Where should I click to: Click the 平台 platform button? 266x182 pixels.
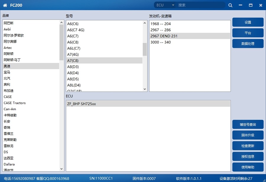point(248,33)
